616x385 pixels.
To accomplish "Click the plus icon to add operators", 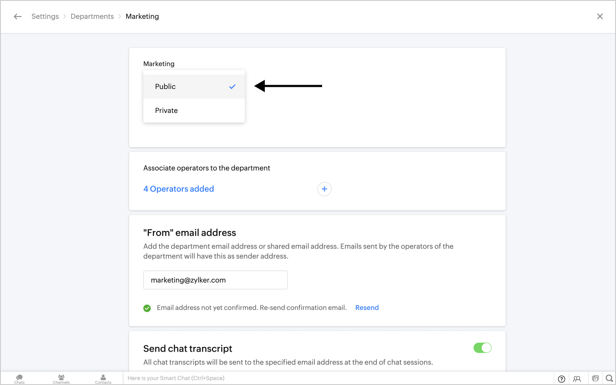I will (324, 189).
